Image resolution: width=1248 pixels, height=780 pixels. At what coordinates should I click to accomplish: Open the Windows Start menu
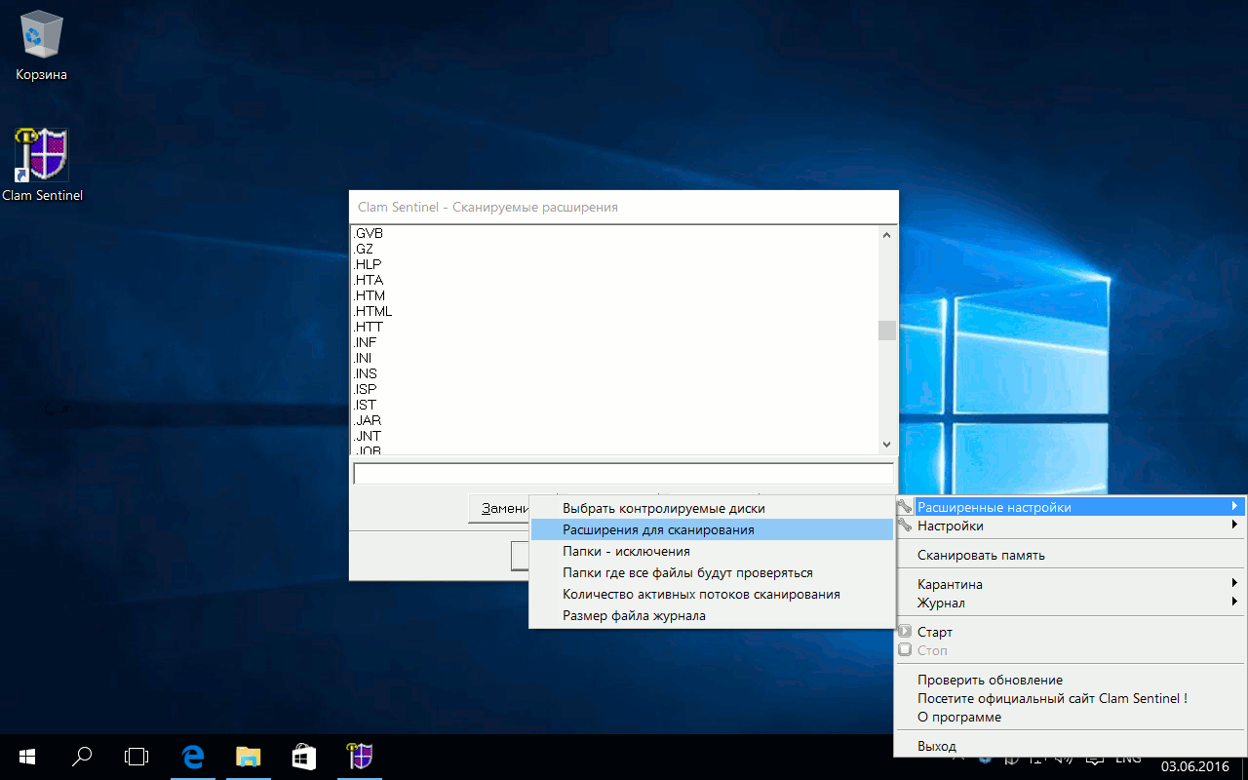click(x=27, y=757)
